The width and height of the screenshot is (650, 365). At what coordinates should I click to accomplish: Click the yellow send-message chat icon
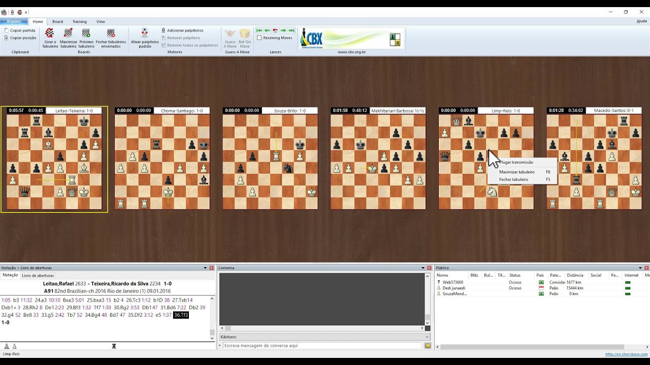point(428,346)
